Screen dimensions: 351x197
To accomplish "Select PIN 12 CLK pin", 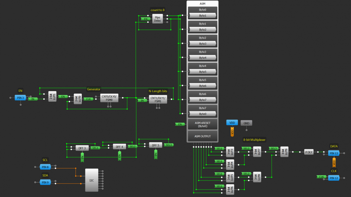I will (334, 178).
